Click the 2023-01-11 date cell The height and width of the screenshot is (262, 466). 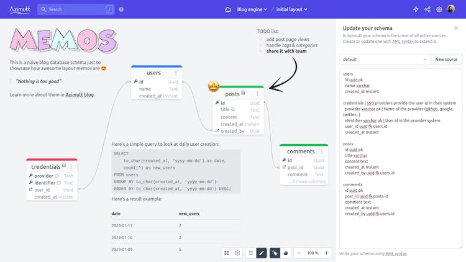pyautogui.click(x=122, y=226)
